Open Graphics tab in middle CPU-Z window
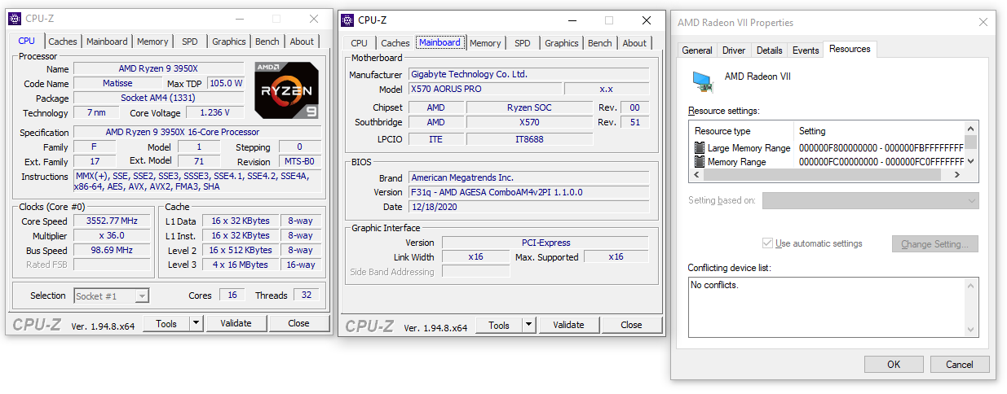 tap(562, 43)
